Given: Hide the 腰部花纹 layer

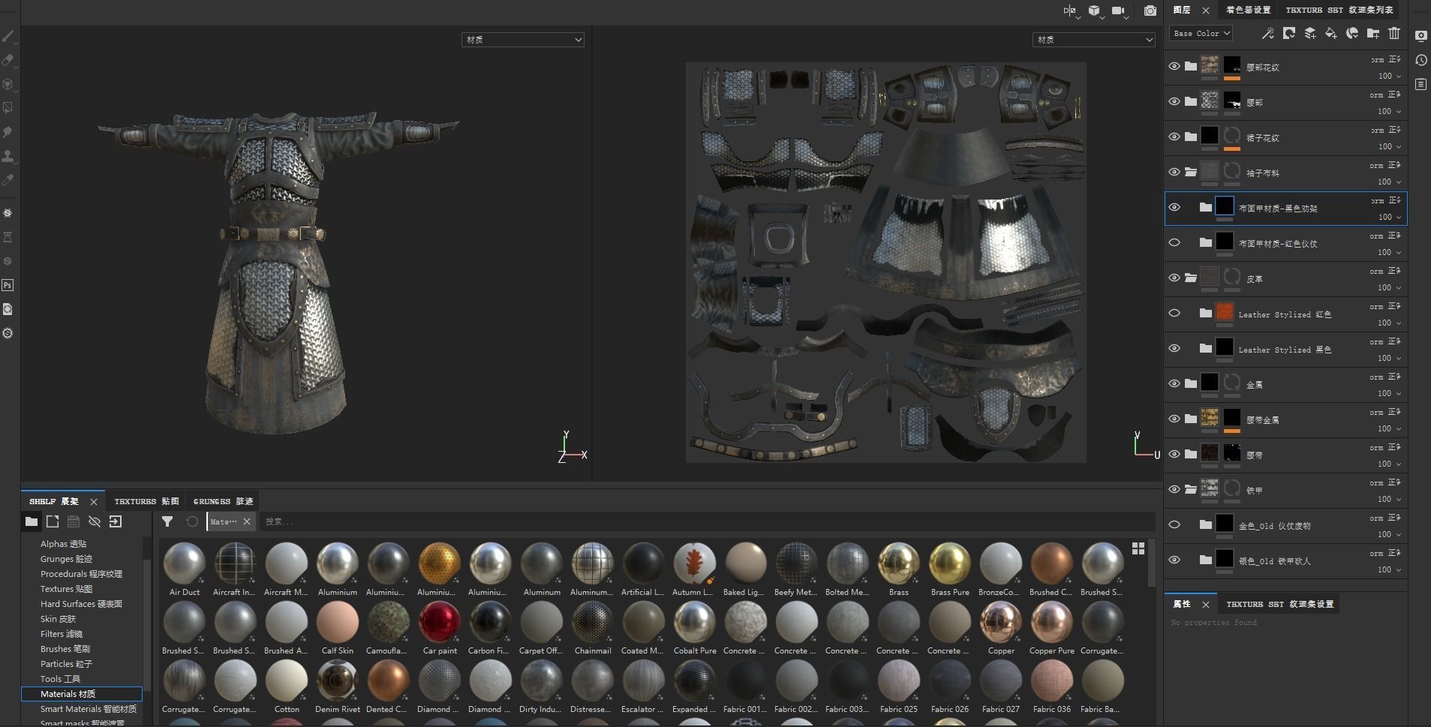Looking at the screenshot, I should 1174,66.
